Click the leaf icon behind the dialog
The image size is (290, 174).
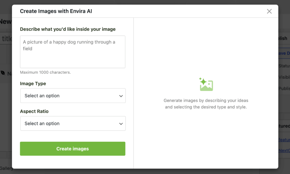coord(3,73)
